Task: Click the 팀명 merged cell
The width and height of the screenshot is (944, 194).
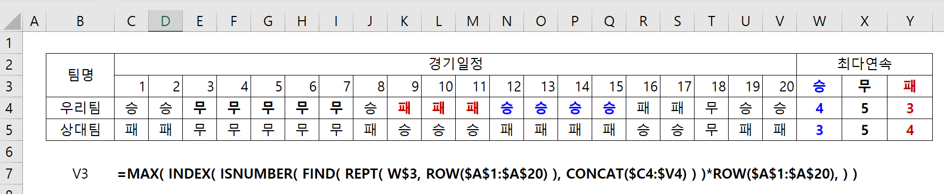Action: [x=80, y=75]
